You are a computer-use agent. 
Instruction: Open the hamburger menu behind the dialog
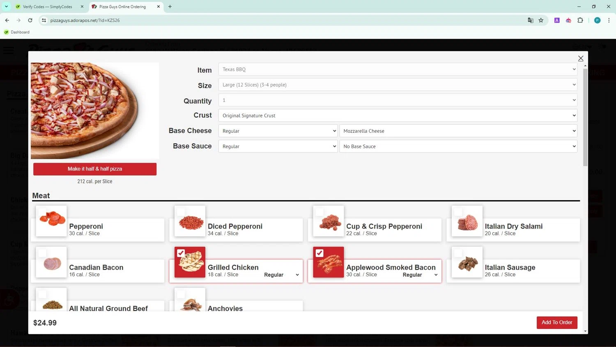(8, 51)
